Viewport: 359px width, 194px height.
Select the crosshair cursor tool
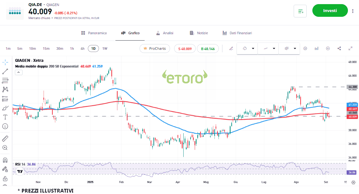click(x=5, y=62)
